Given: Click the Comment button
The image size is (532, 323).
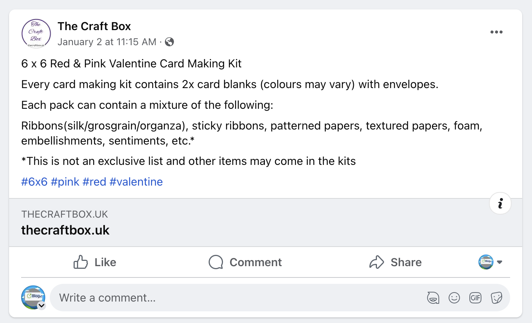Looking at the screenshot, I should coord(245,262).
